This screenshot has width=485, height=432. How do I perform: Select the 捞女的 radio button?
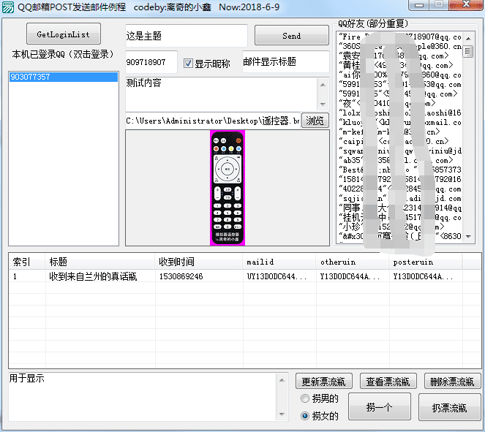[304, 416]
